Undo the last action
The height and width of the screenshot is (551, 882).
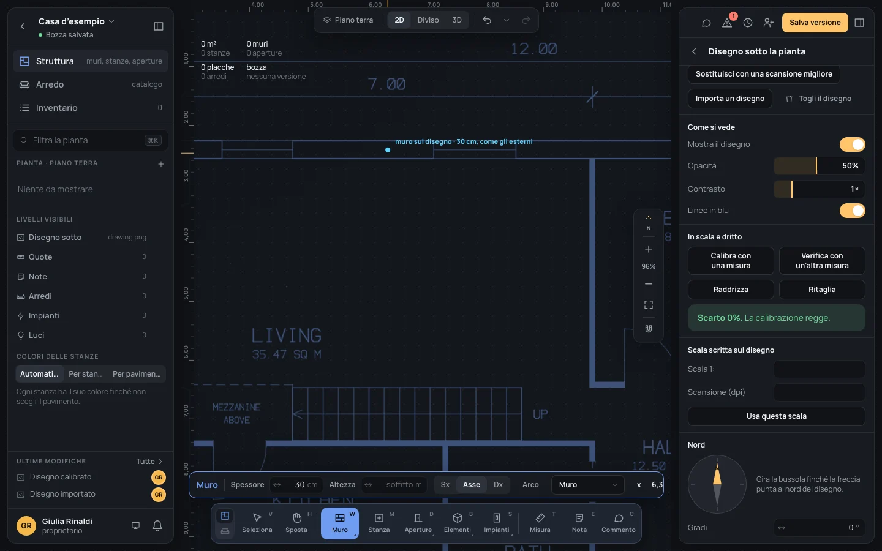point(487,20)
